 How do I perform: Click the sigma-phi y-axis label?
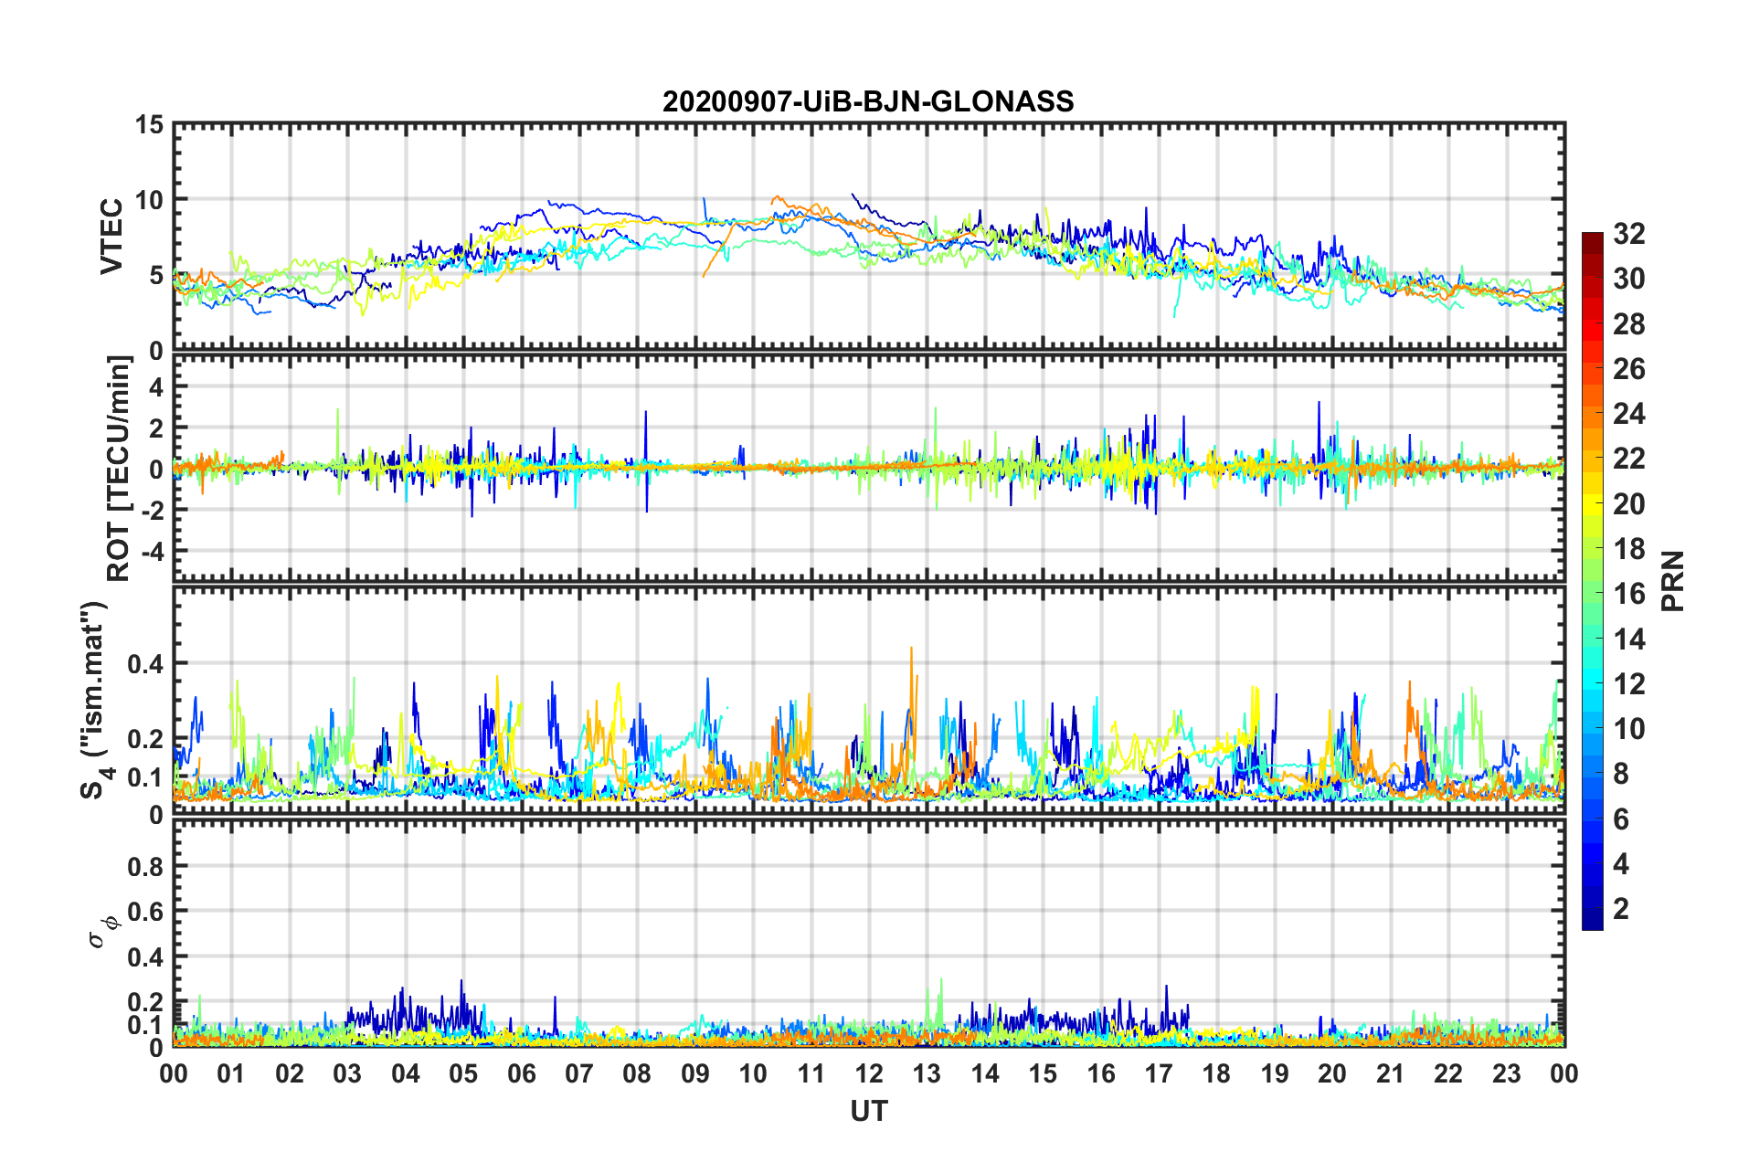[104, 931]
